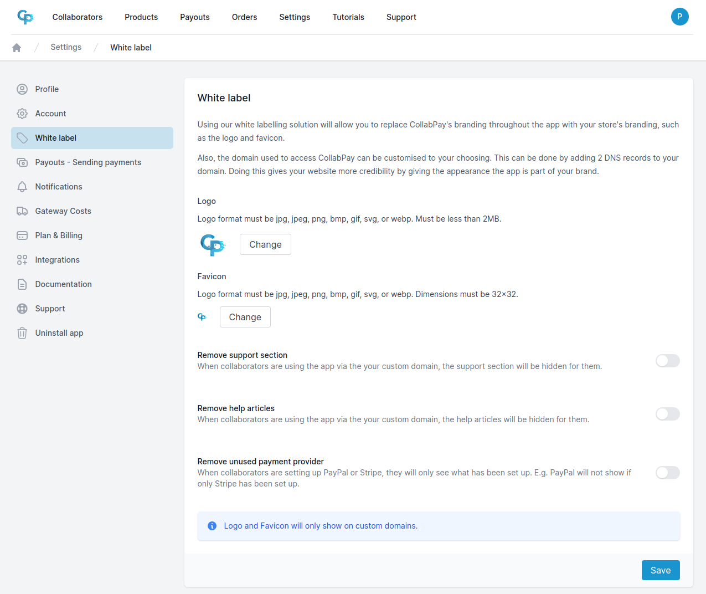
Task: Click the Account gear icon in the sidebar
Action: pos(22,114)
